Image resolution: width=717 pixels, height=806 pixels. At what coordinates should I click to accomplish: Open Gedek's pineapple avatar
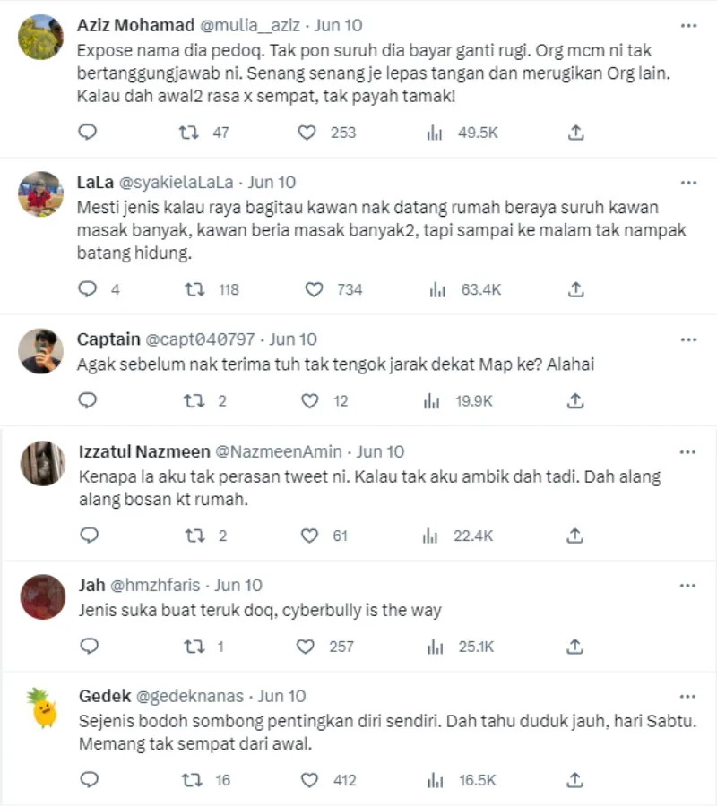[42, 709]
